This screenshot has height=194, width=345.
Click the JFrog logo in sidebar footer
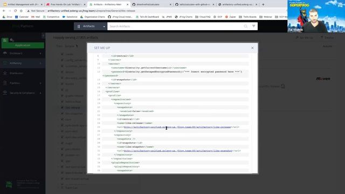pos(9,184)
